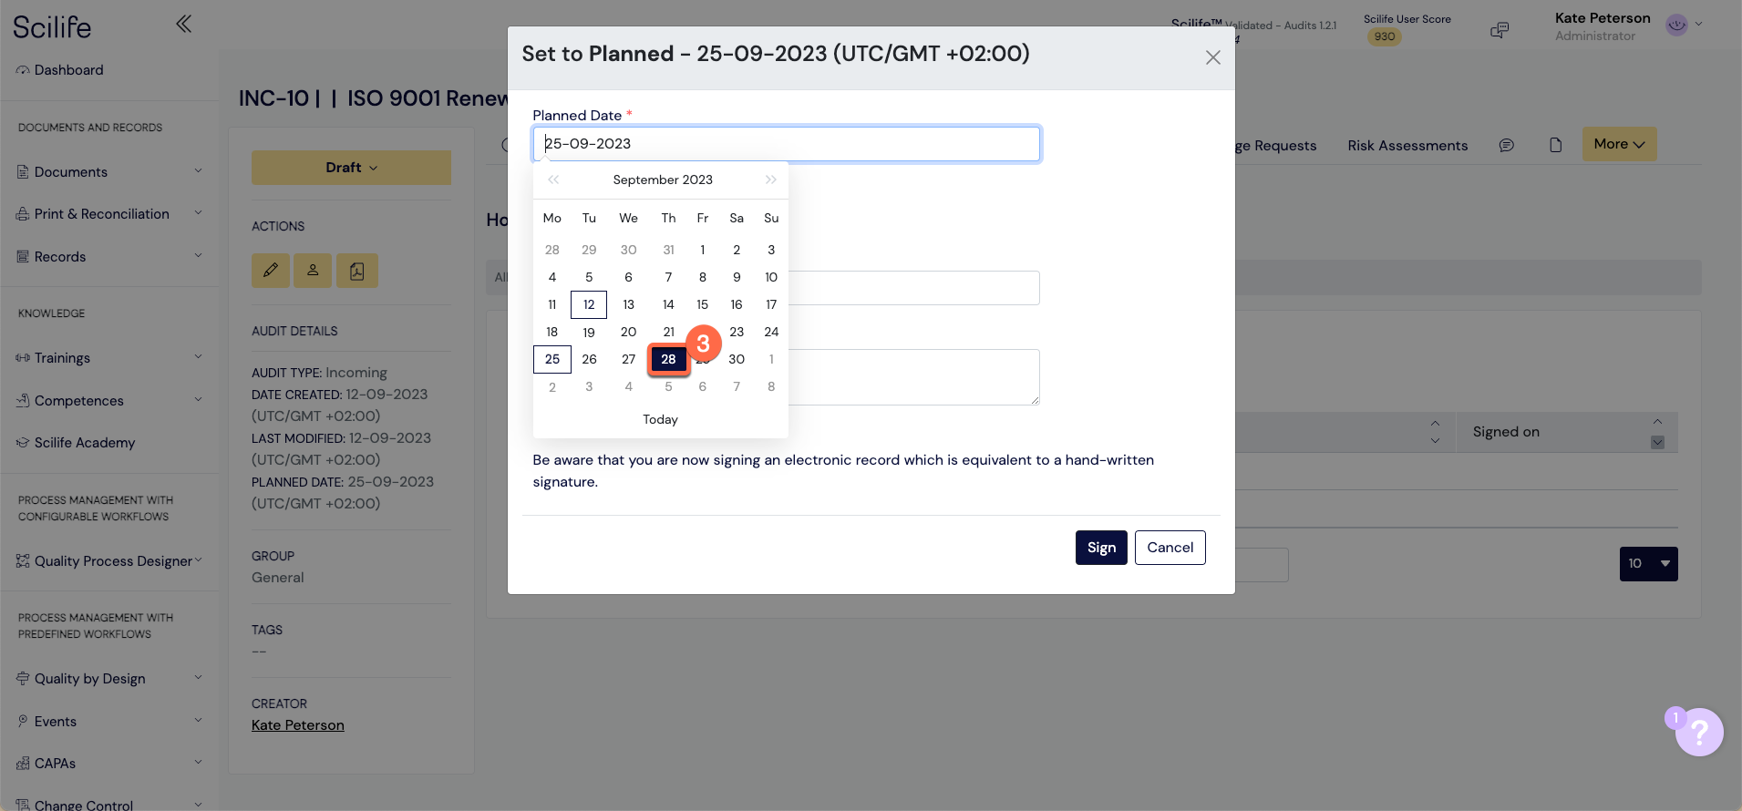Image resolution: width=1742 pixels, height=811 pixels.
Task: Expand the Draft status dropdown
Action: pyautogui.click(x=351, y=168)
